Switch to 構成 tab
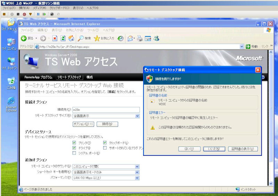Screen dimensions: 278x196 tap(90, 77)
